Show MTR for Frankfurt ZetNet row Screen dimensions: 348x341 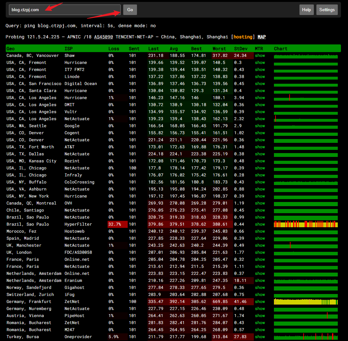point(260,302)
